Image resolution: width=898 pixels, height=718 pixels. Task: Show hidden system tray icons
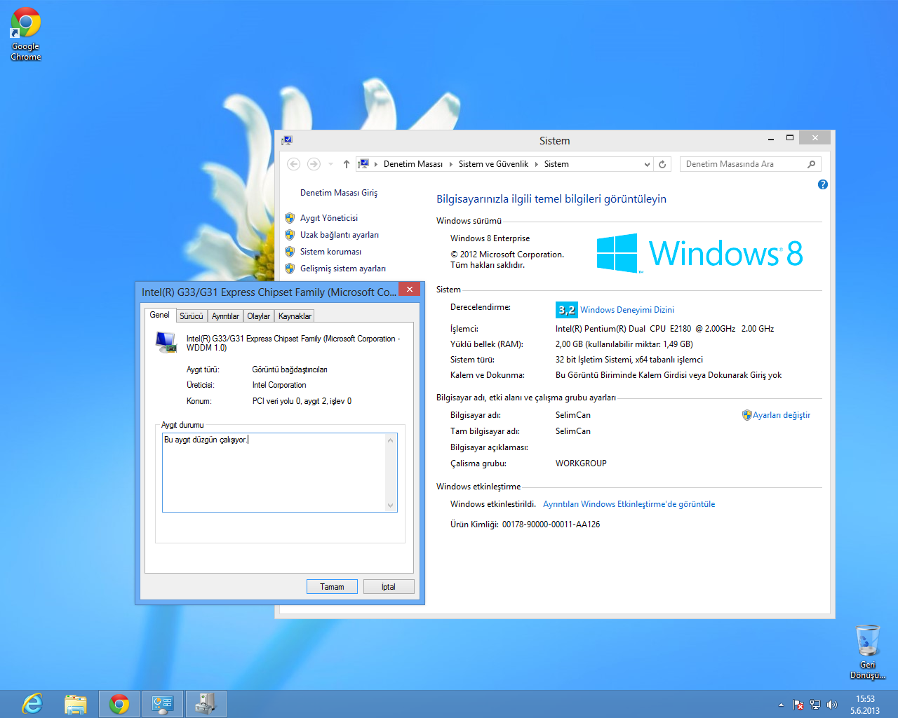tap(781, 705)
